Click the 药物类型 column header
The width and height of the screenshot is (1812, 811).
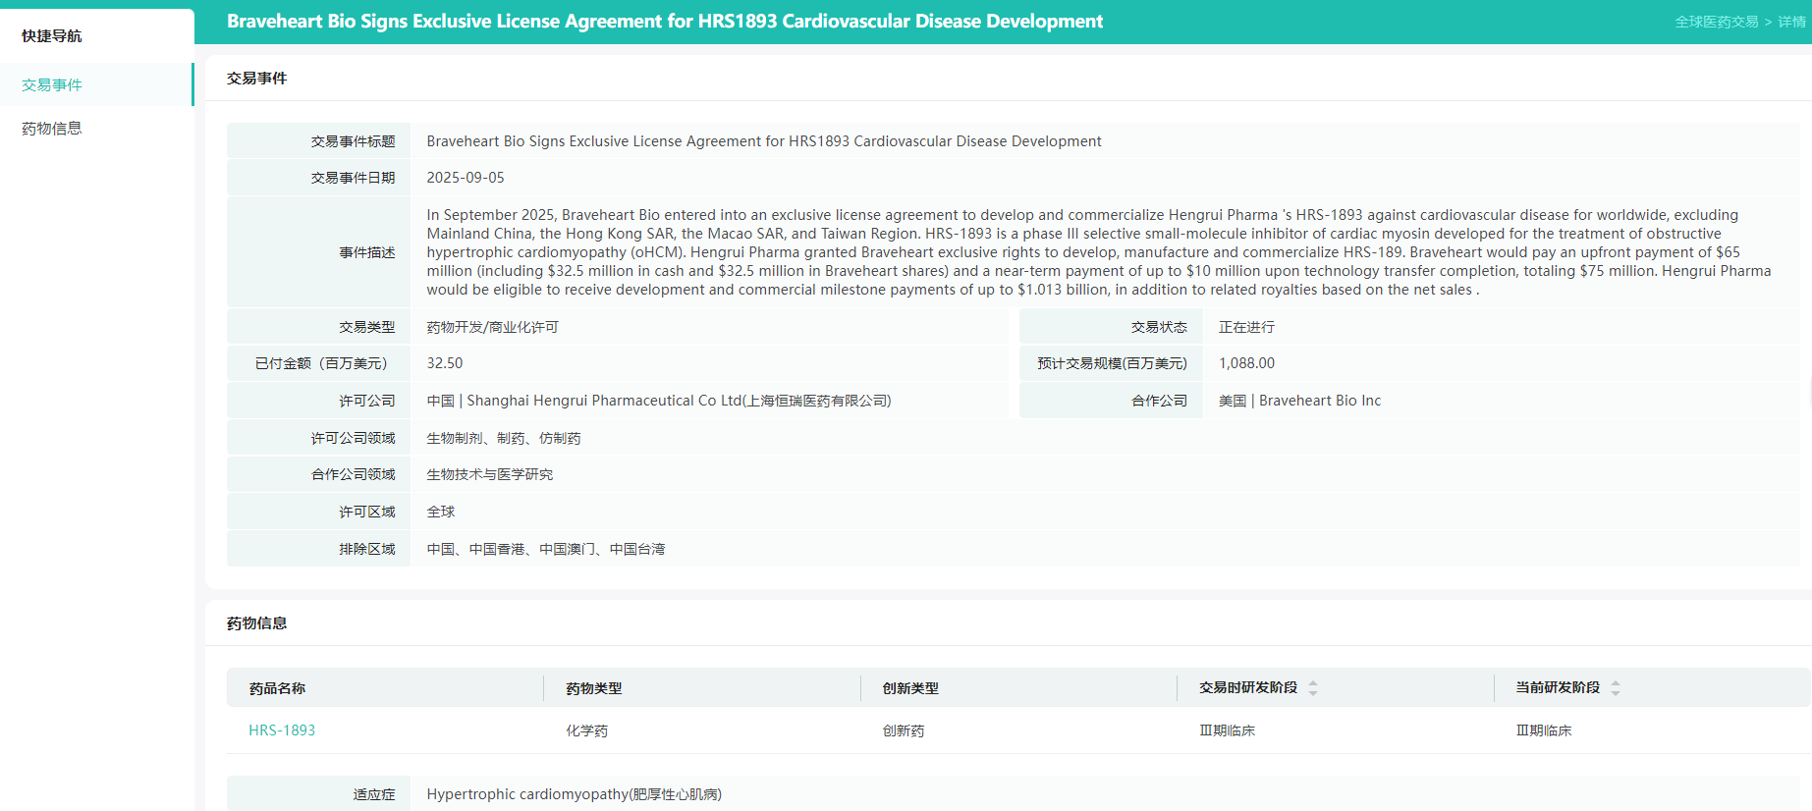[x=594, y=688]
